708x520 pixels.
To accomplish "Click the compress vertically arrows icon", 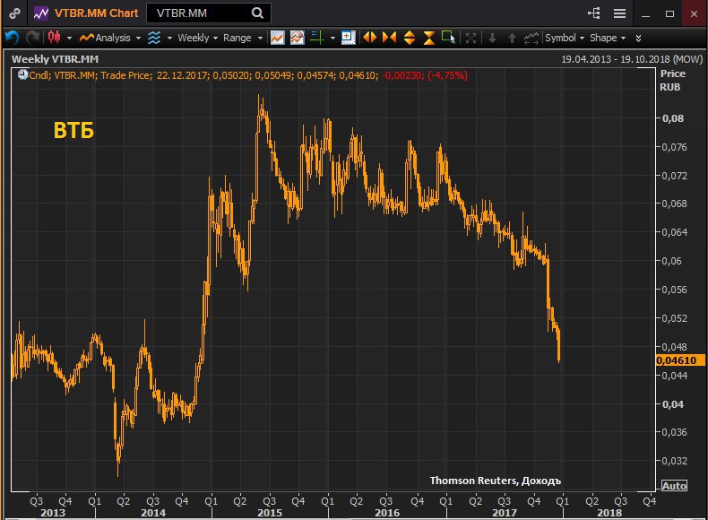I will coord(429,38).
